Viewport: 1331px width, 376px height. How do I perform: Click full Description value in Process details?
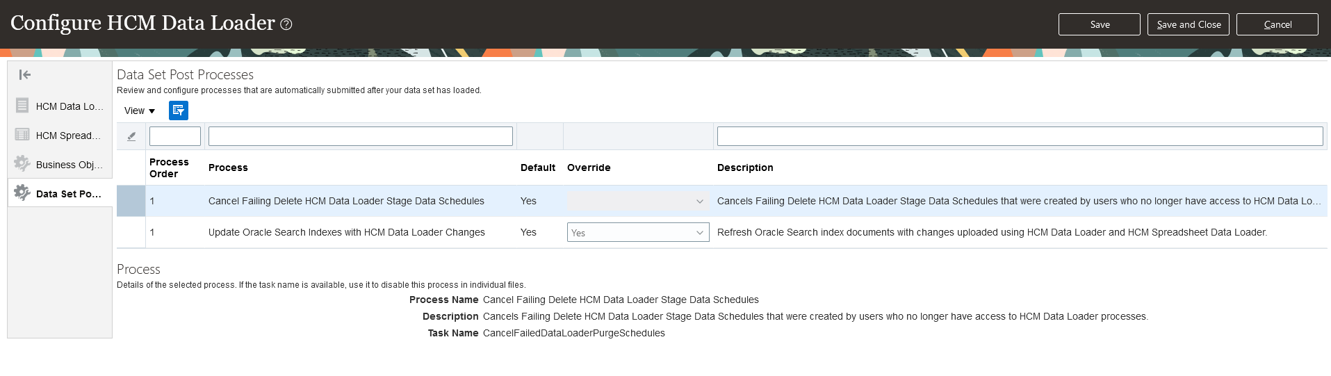pyautogui.click(x=815, y=316)
